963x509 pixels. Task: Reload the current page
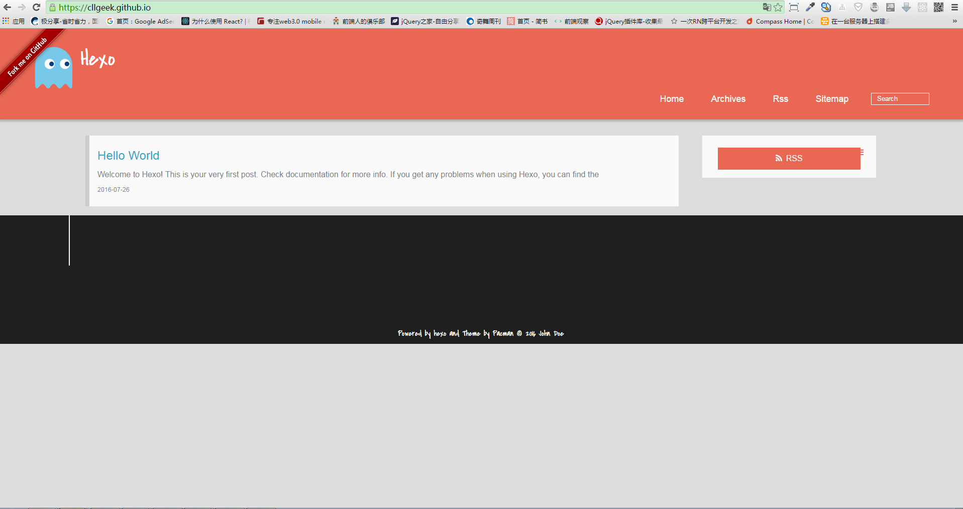pos(36,8)
